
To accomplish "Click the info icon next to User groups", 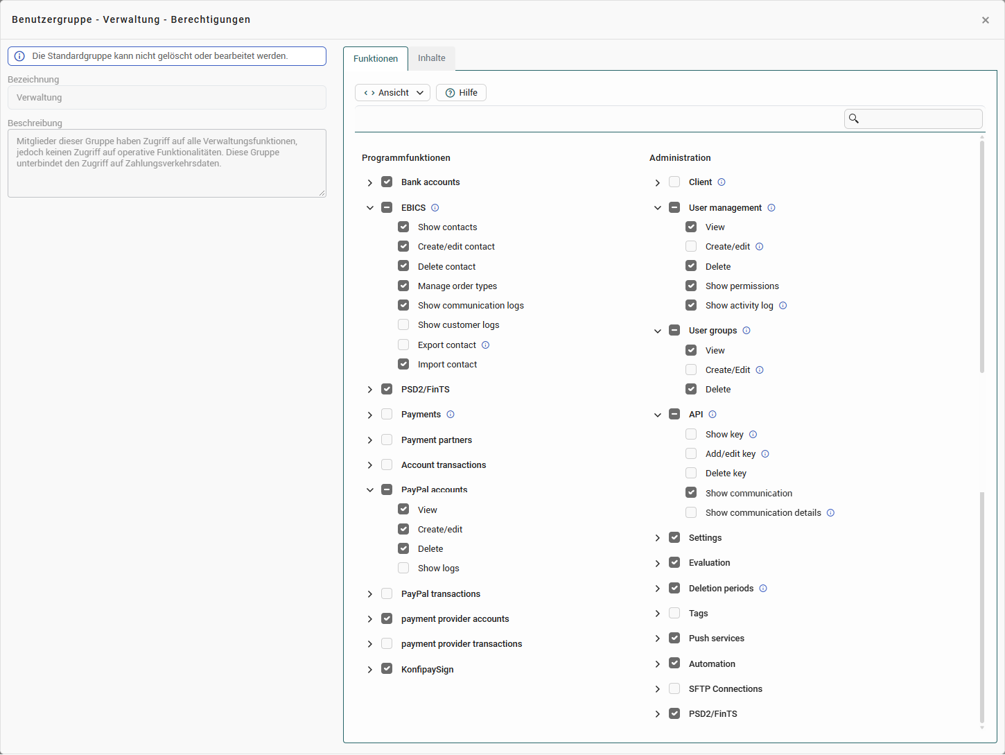I will 746,331.
